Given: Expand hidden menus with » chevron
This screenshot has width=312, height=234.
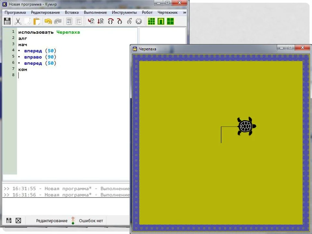Looking at the screenshot, I should coord(185,12).
